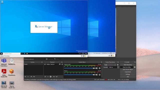Toggle the lock on the Display Capture source

coord(62,64)
